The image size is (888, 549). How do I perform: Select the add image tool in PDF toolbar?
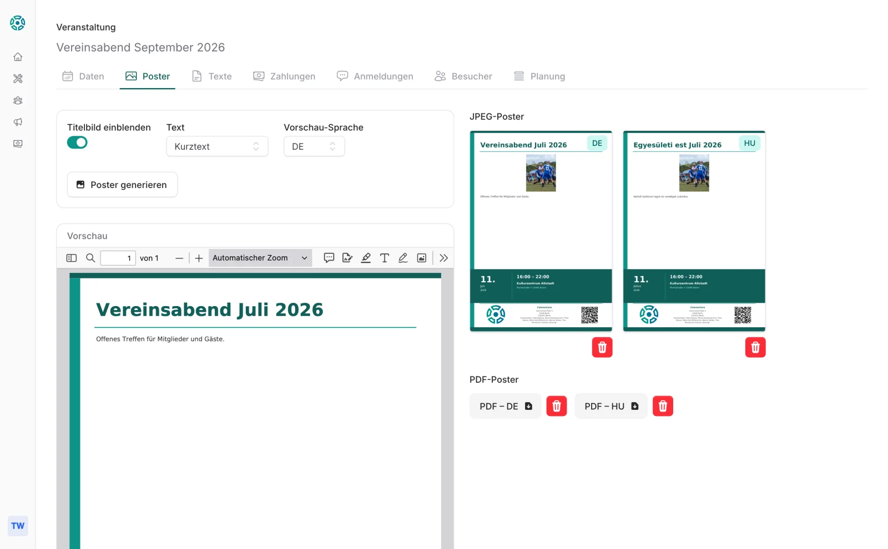[x=422, y=258]
